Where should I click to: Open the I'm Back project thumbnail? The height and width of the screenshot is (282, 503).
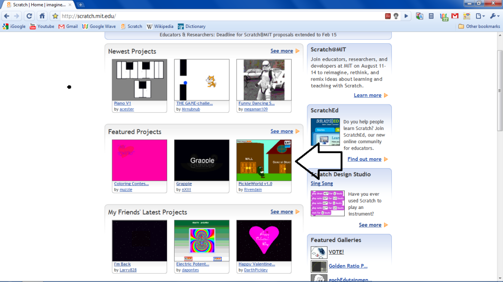[140, 240]
